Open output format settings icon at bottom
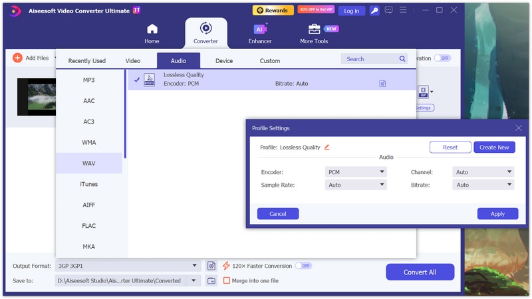532x299 pixels. [x=211, y=266]
